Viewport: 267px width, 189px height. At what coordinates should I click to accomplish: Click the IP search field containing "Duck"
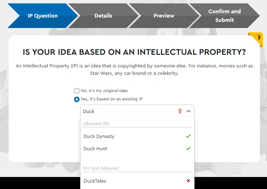[129, 111]
